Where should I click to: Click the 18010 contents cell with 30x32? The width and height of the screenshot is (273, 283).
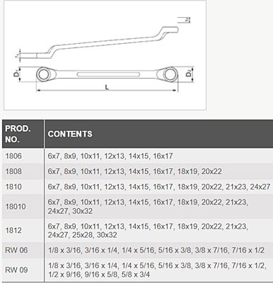158,207
